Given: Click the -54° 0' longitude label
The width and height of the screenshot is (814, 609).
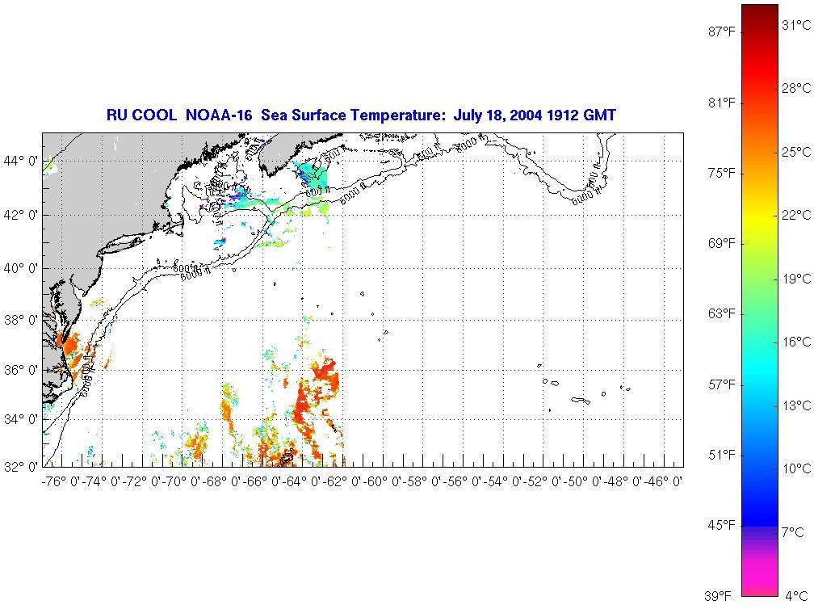Looking at the screenshot, I should [502, 482].
